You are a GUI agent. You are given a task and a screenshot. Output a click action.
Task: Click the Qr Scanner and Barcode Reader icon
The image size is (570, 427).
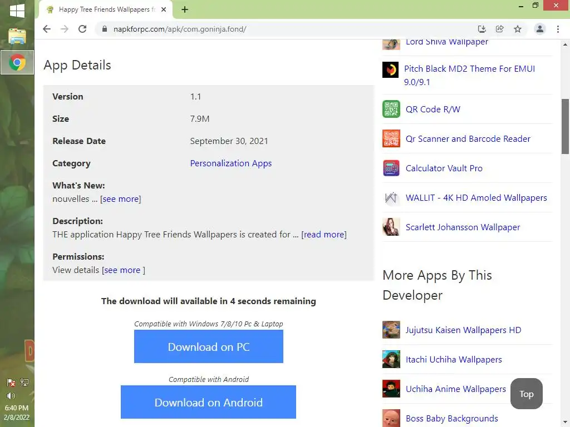point(391,138)
